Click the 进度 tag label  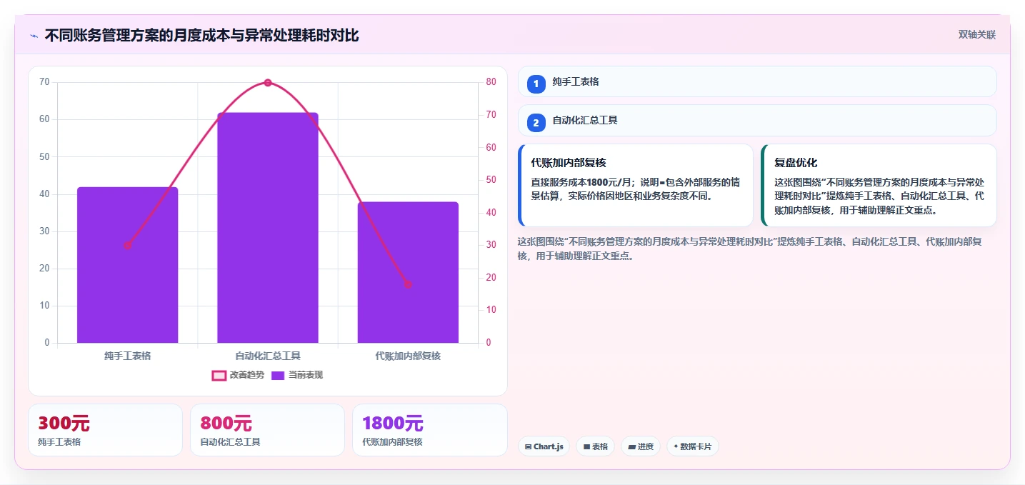[x=646, y=446]
